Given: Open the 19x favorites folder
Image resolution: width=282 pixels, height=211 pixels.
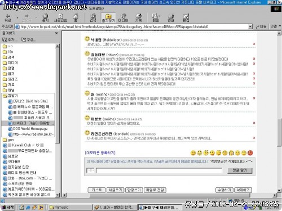Looking at the screenshot, I should point(8,52).
